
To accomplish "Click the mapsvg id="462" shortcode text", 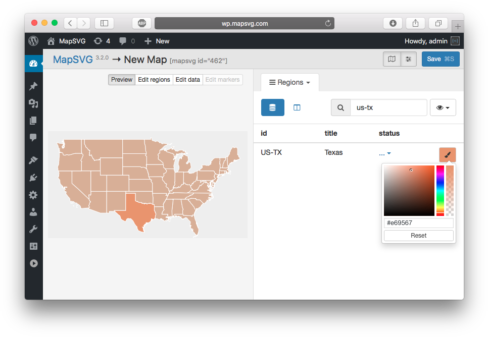I will (199, 61).
